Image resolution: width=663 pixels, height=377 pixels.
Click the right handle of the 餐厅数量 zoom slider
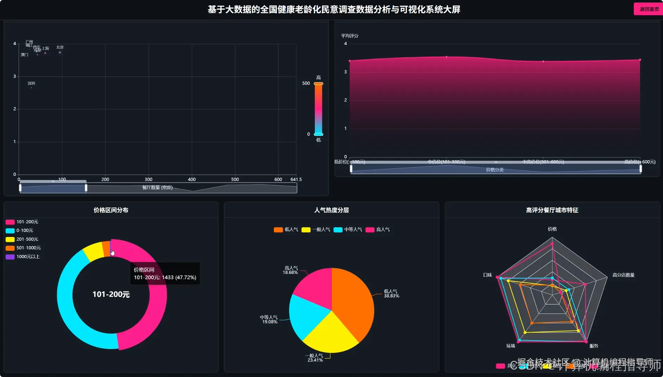tap(86, 188)
